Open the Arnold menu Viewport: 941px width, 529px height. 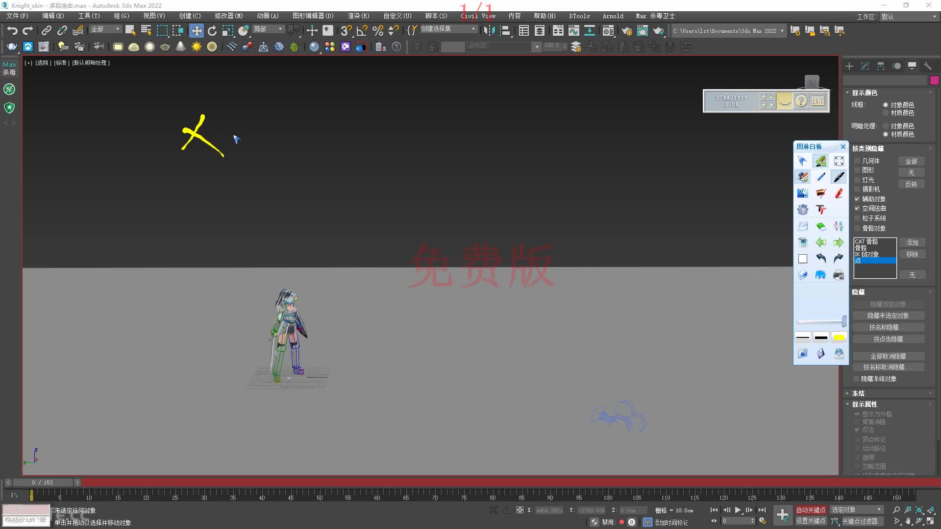coord(613,16)
